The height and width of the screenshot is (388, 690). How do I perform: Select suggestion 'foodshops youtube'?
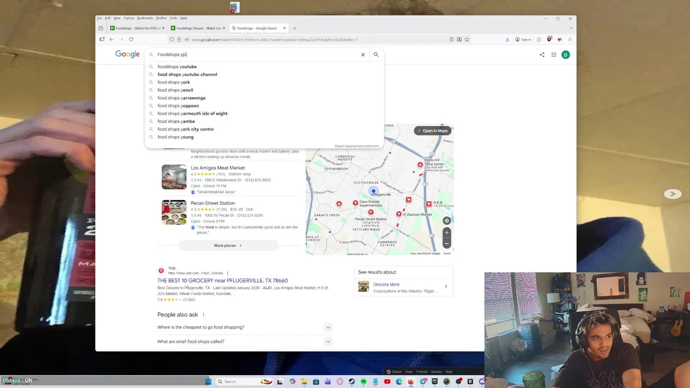(264, 67)
